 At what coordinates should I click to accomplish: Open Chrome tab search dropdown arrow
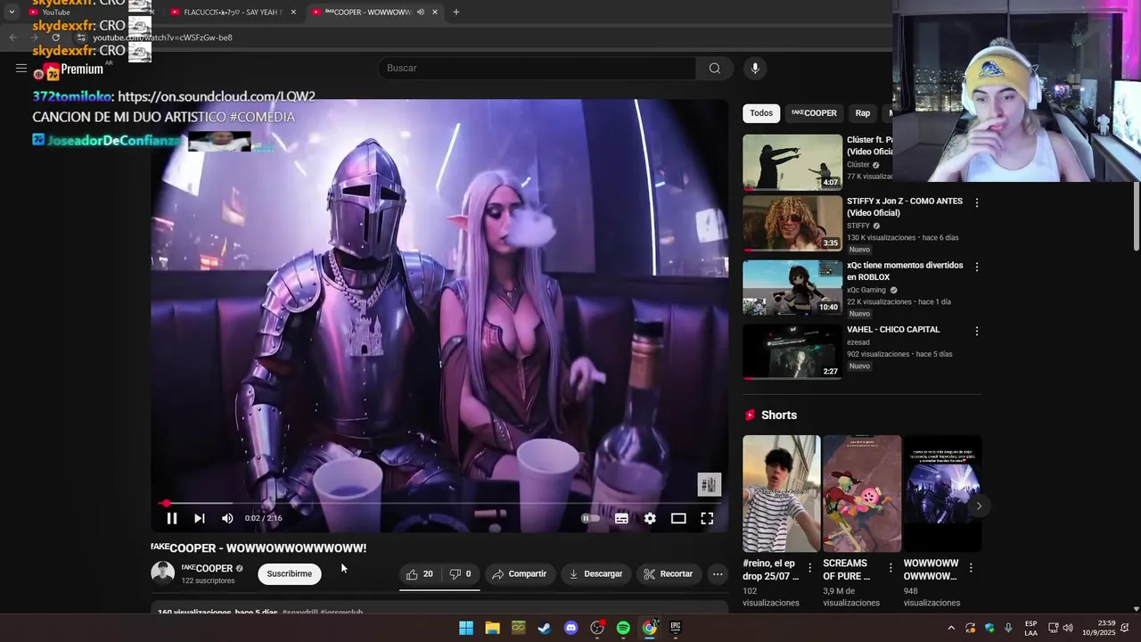pyautogui.click(x=12, y=12)
